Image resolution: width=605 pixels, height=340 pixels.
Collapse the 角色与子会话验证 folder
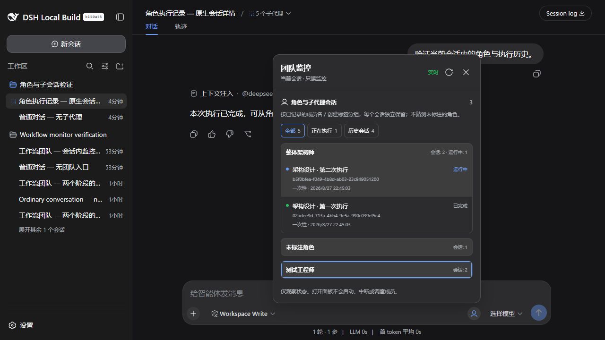[x=66, y=85]
